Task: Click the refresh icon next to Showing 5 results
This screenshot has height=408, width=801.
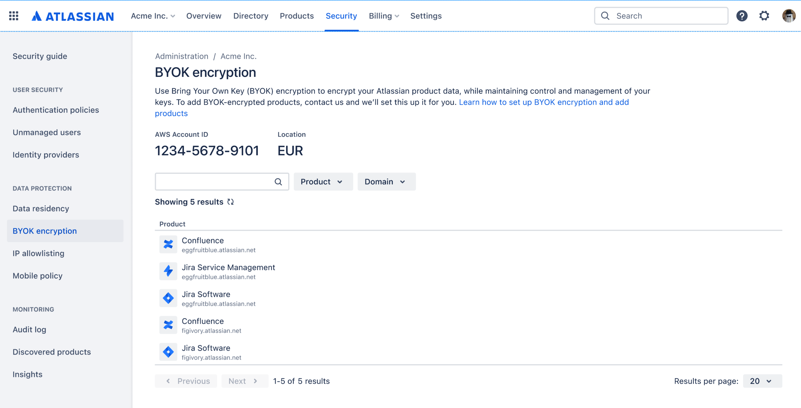Action: click(x=231, y=202)
